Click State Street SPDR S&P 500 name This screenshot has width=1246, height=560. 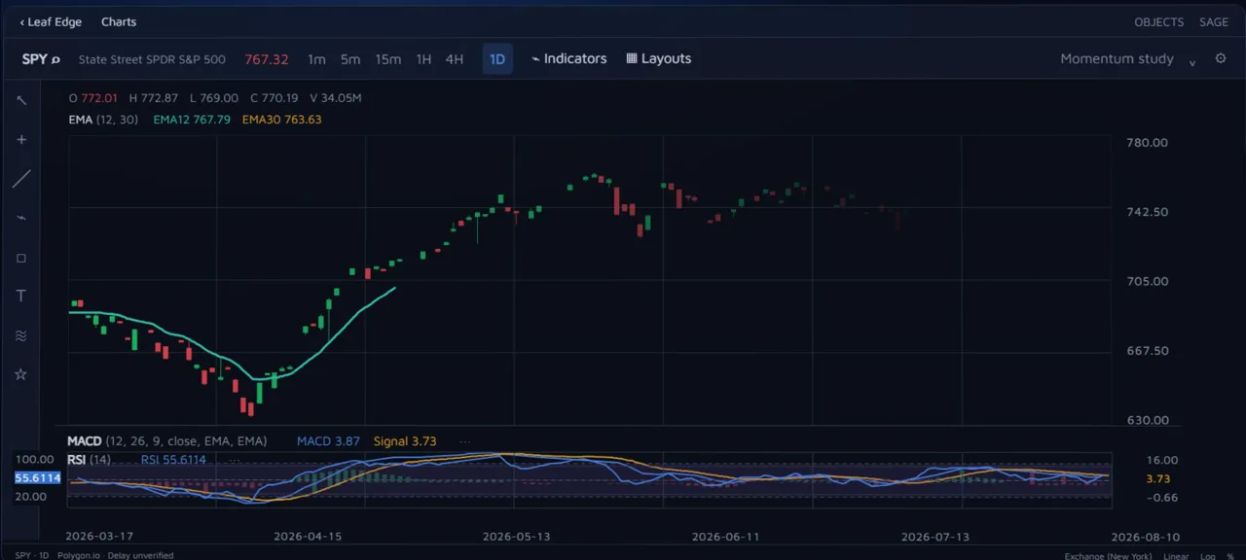pos(152,59)
